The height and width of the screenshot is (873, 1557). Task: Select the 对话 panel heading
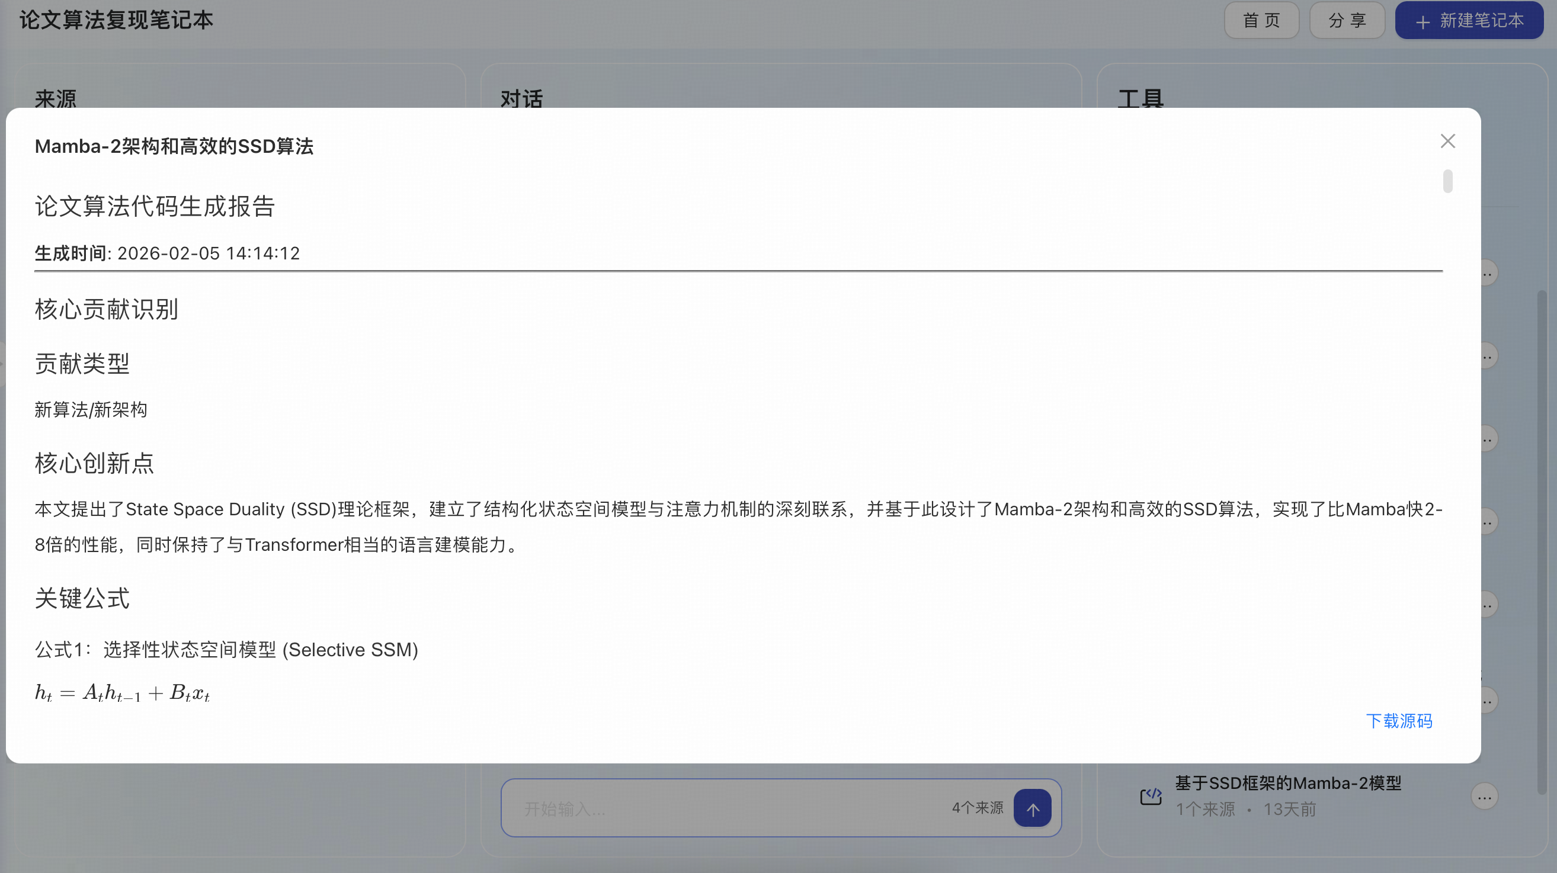click(x=521, y=98)
